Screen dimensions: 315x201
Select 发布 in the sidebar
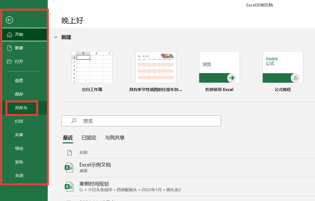19,162
